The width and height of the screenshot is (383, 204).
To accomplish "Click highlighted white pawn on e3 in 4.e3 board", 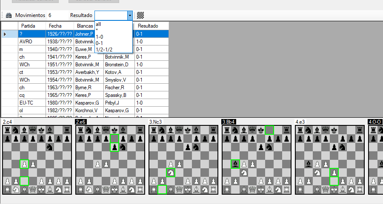I will click(x=334, y=173).
